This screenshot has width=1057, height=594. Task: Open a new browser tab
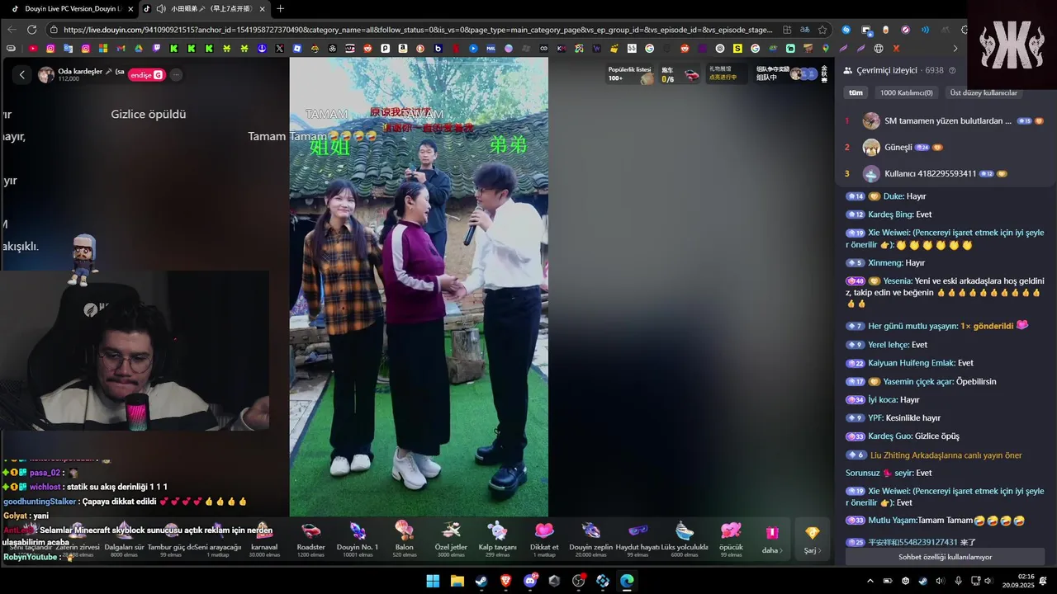pyautogui.click(x=280, y=8)
